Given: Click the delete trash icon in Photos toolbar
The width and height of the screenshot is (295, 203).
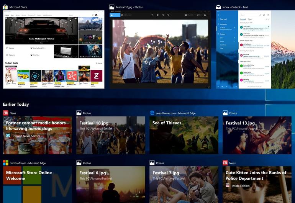Looking at the screenshot, I should 158,15.
